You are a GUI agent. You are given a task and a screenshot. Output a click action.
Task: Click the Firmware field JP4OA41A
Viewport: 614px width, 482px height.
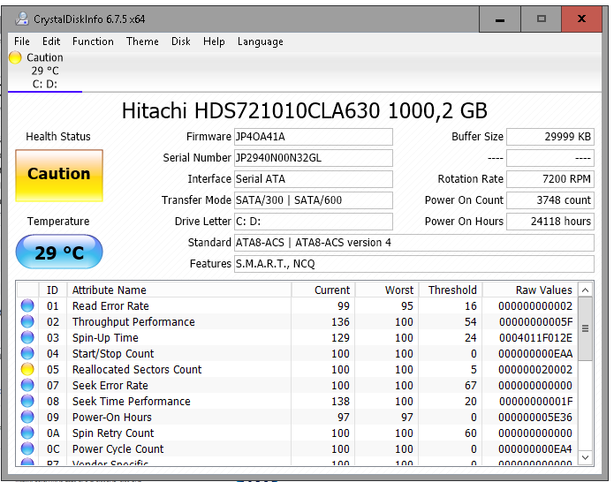point(314,137)
